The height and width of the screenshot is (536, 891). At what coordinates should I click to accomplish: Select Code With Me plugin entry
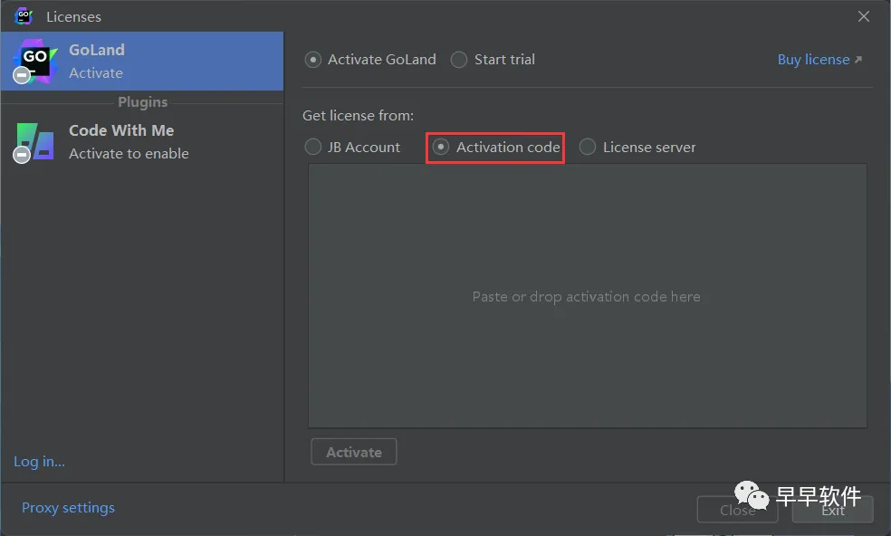point(142,141)
